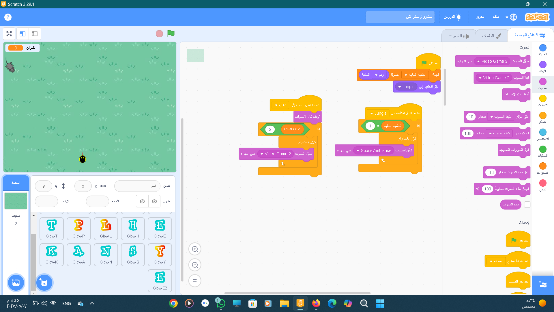
Task: Toggle sprite show eye icon
Action: (x=154, y=201)
